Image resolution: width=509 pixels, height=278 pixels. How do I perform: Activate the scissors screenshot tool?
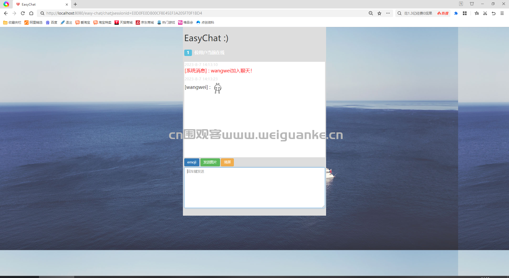point(485,13)
